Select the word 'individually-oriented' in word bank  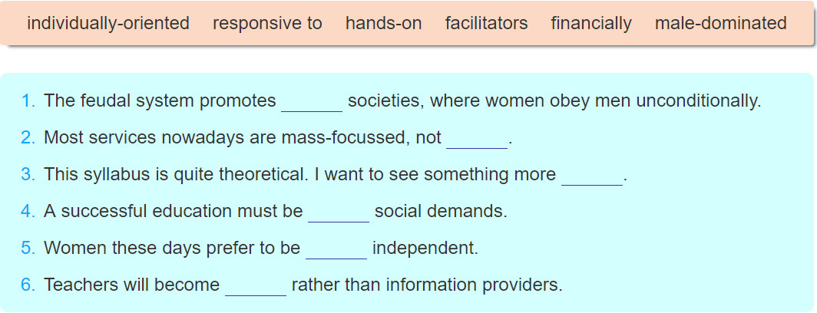(x=108, y=24)
